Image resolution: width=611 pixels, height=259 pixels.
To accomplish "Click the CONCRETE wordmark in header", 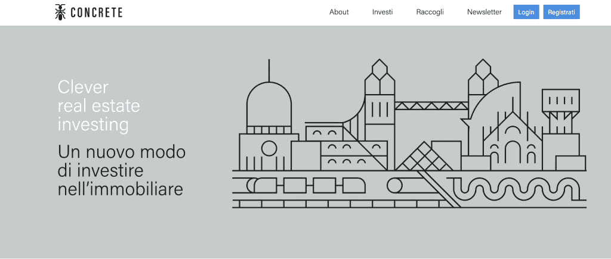I will coord(97,12).
